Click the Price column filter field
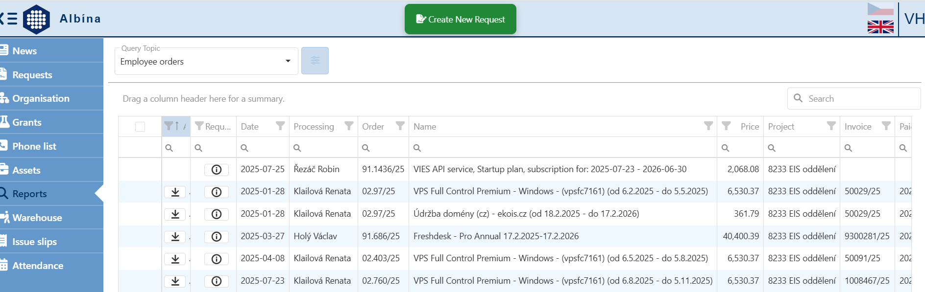This screenshot has height=292, width=925. coord(740,148)
